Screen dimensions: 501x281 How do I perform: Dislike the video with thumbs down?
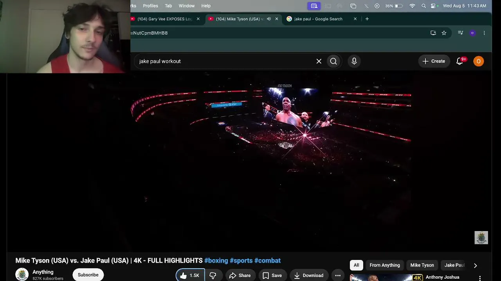click(x=213, y=275)
